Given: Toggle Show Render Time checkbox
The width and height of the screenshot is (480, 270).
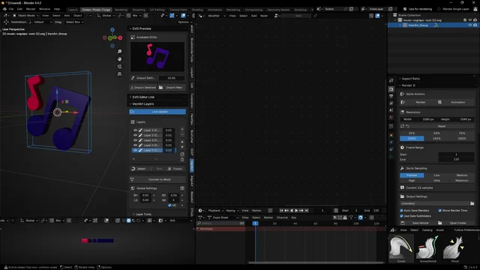Looking at the screenshot, I should 440,211.
